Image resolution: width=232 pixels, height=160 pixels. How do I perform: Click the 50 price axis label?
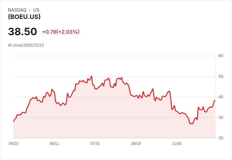click(221, 77)
